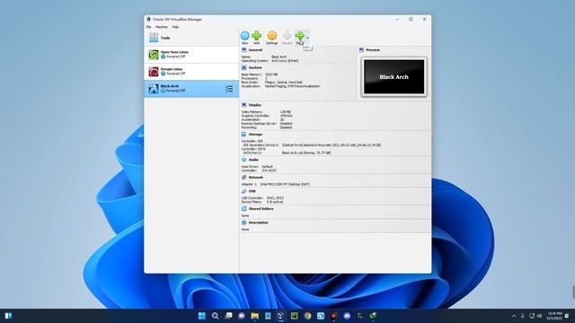Image resolution: width=575 pixels, height=323 pixels.
Task: Click the VirtualBox cube taskbar icon
Action: (x=280, y=316)
